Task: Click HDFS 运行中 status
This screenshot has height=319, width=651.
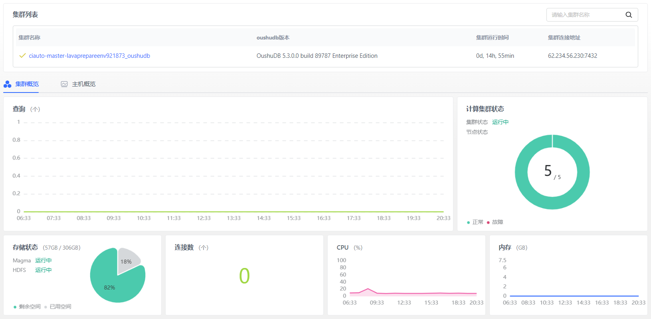Action: [x=44, y=270]
